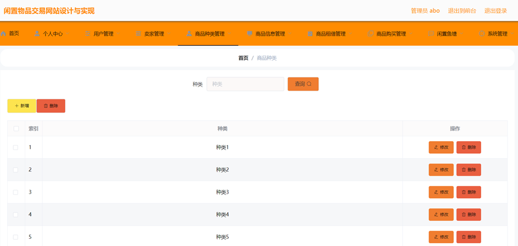
Task: Check the checkbox for row 5
Action: [15, 237]
